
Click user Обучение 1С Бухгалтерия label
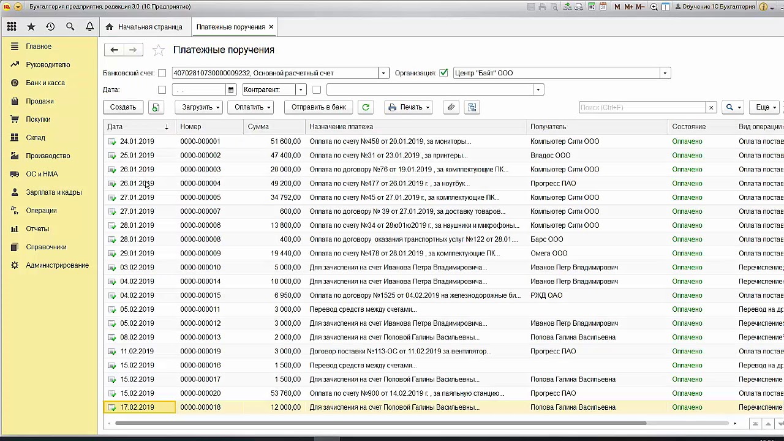pos(715,7)
